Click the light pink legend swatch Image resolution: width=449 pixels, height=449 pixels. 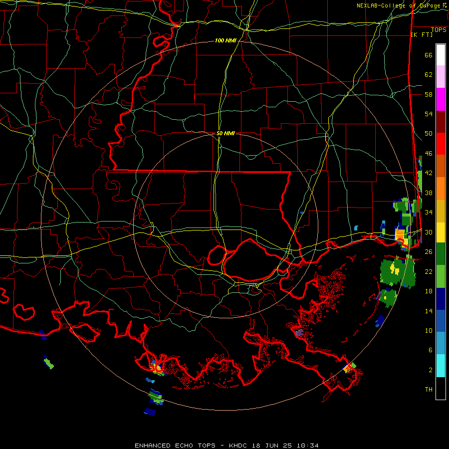(441, 77)
